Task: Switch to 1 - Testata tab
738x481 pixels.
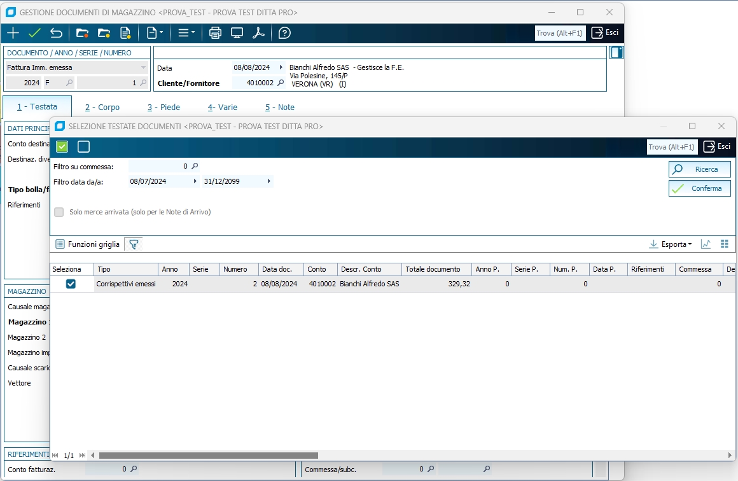Action: pos(37,107)
